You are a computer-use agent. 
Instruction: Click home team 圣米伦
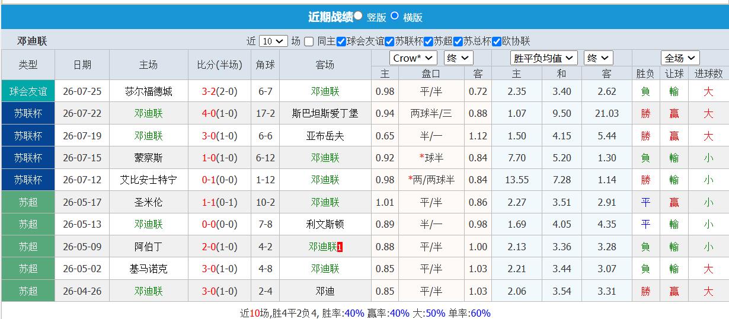click(x=149, y=202)
